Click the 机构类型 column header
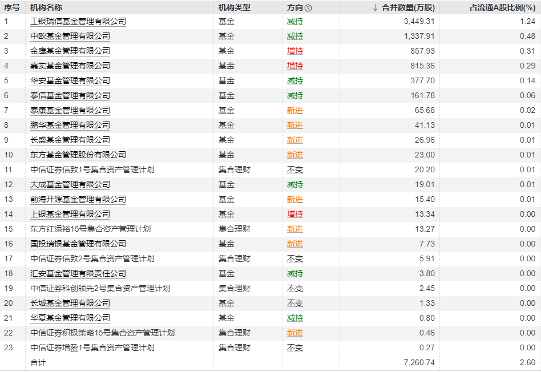541x372 pixels. point(235,7)
